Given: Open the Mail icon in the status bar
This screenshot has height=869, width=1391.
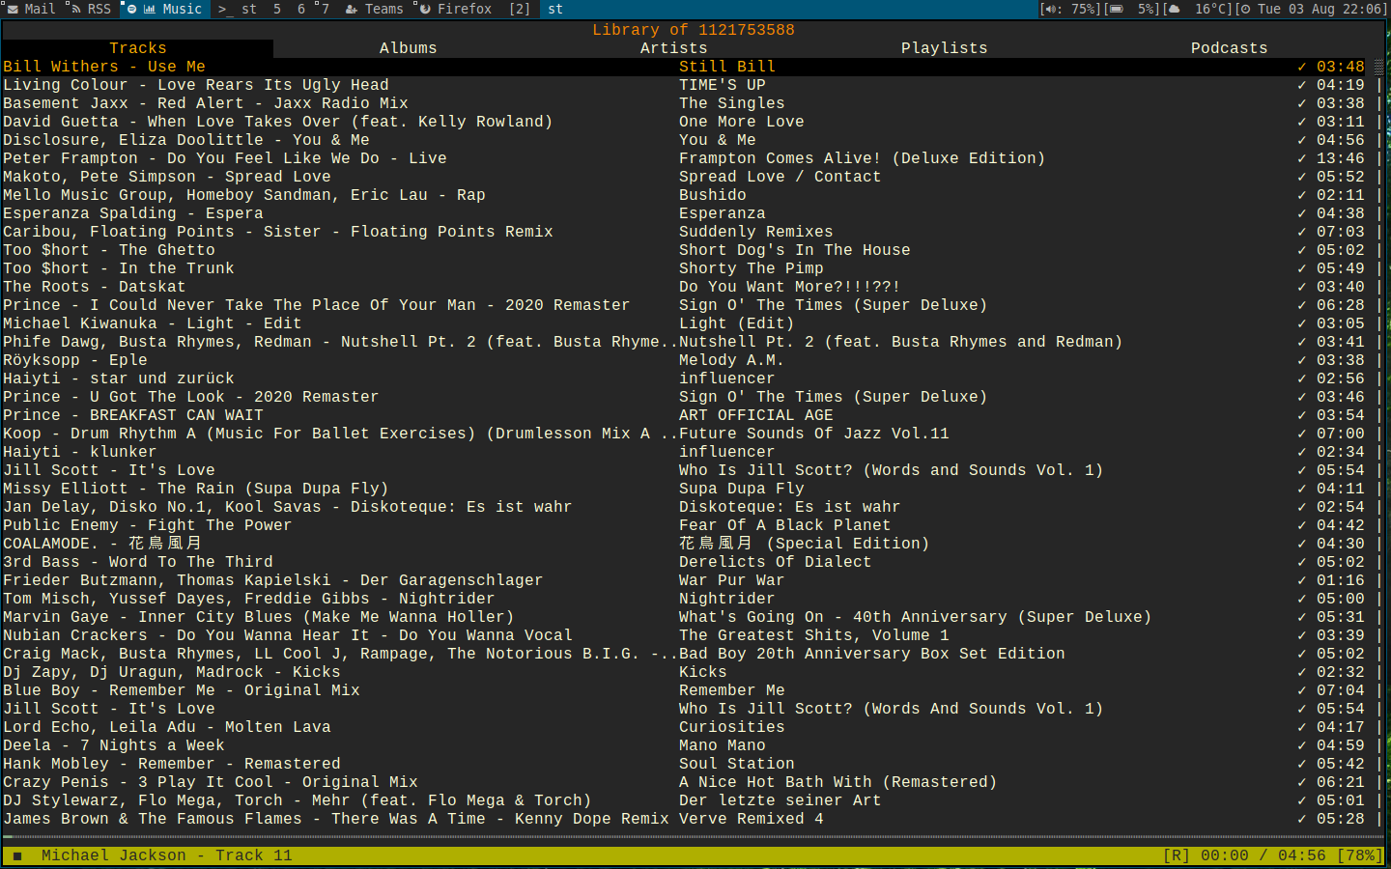Looking at the screenshot, I should [x=12, y=9].
